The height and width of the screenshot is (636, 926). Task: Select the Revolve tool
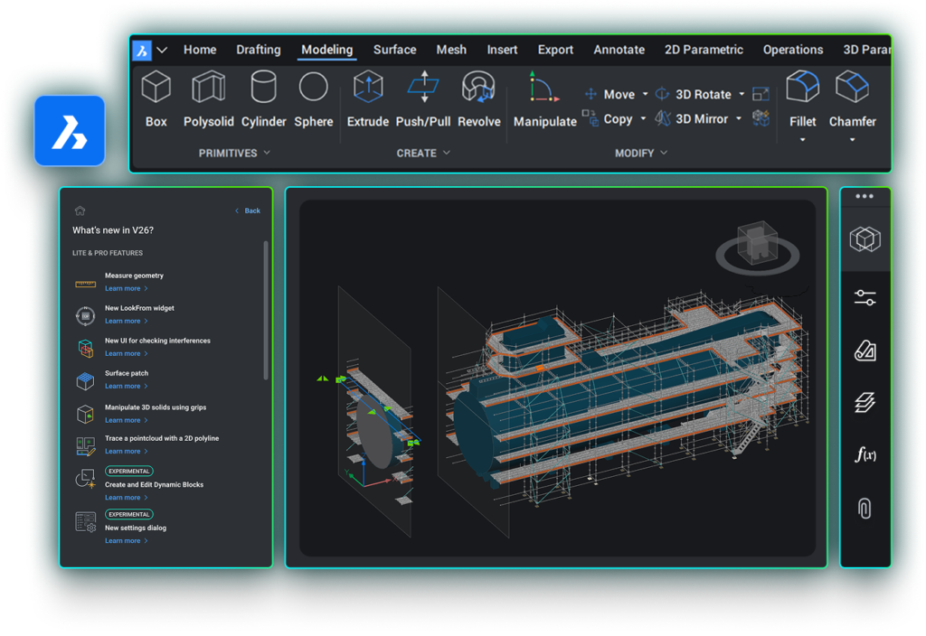click(x=478, y=89)
